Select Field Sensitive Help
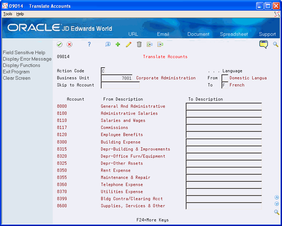 (x=24, y=52)
